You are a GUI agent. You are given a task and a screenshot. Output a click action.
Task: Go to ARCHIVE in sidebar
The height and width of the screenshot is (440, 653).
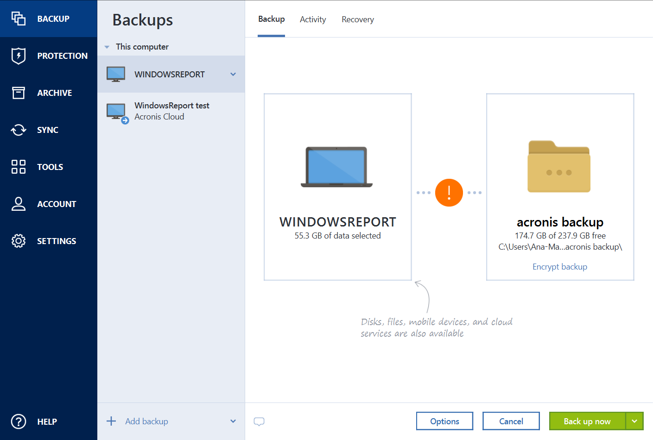pyautogui.click(x=55, y=93)
